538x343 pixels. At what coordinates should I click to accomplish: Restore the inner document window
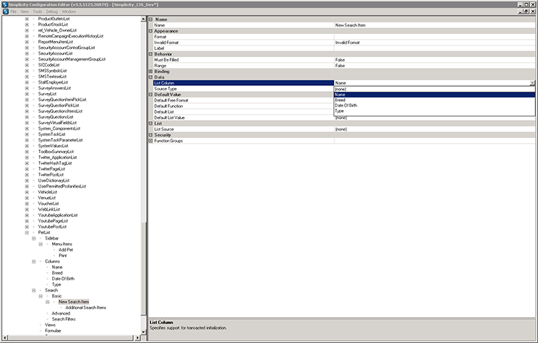tap(526, 12)
